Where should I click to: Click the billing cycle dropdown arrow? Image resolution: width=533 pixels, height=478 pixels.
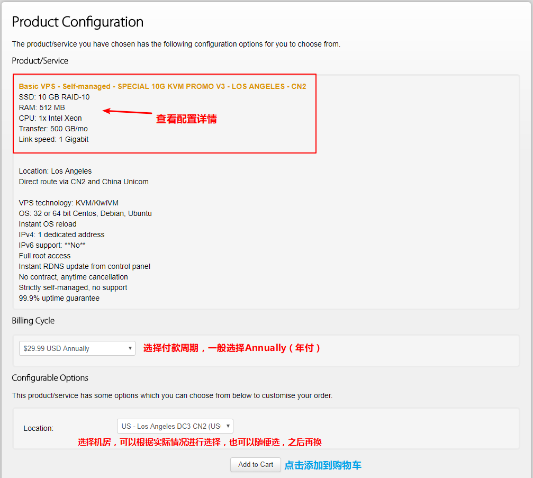click(130, 348)
